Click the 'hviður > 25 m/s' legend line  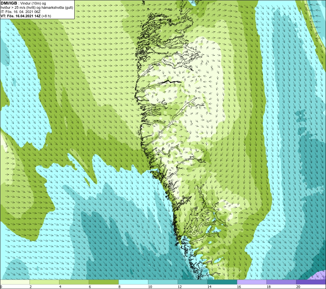pyautogui.click(x=37, y=8)
